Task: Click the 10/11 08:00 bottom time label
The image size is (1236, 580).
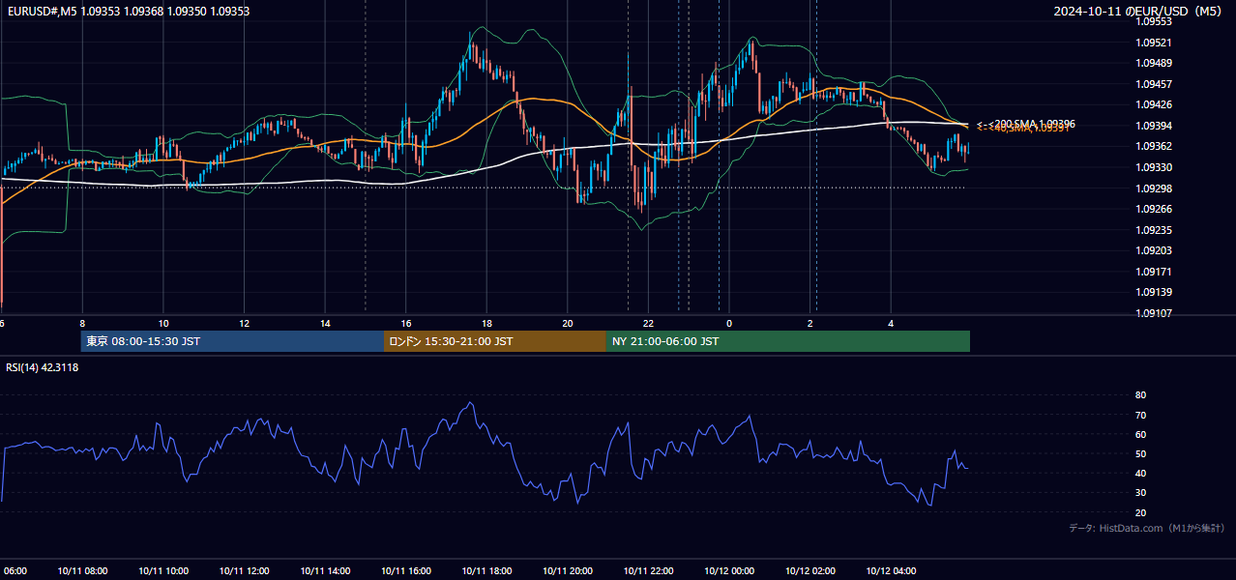Action: (82, 571)
